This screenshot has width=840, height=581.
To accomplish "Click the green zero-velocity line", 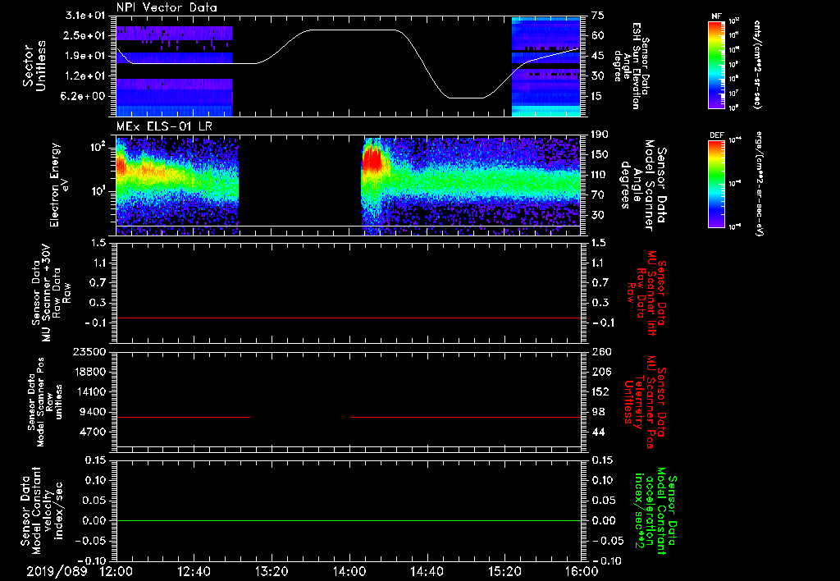I will (349, 520).
